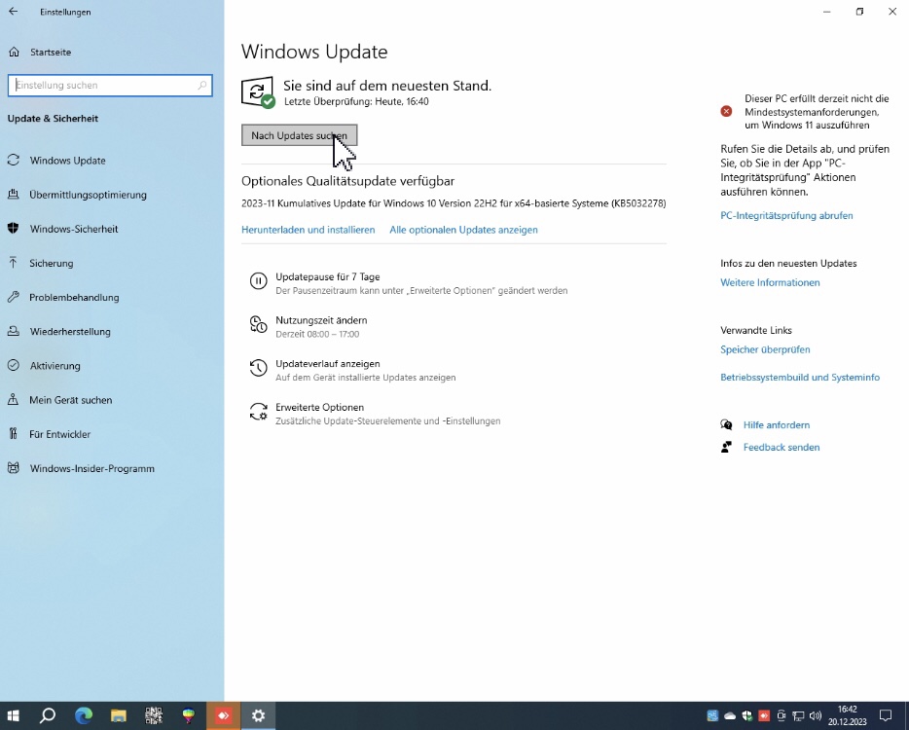
Task: Click the 'Speicher überprüfen' link
Action: click(x=765, y=349)
